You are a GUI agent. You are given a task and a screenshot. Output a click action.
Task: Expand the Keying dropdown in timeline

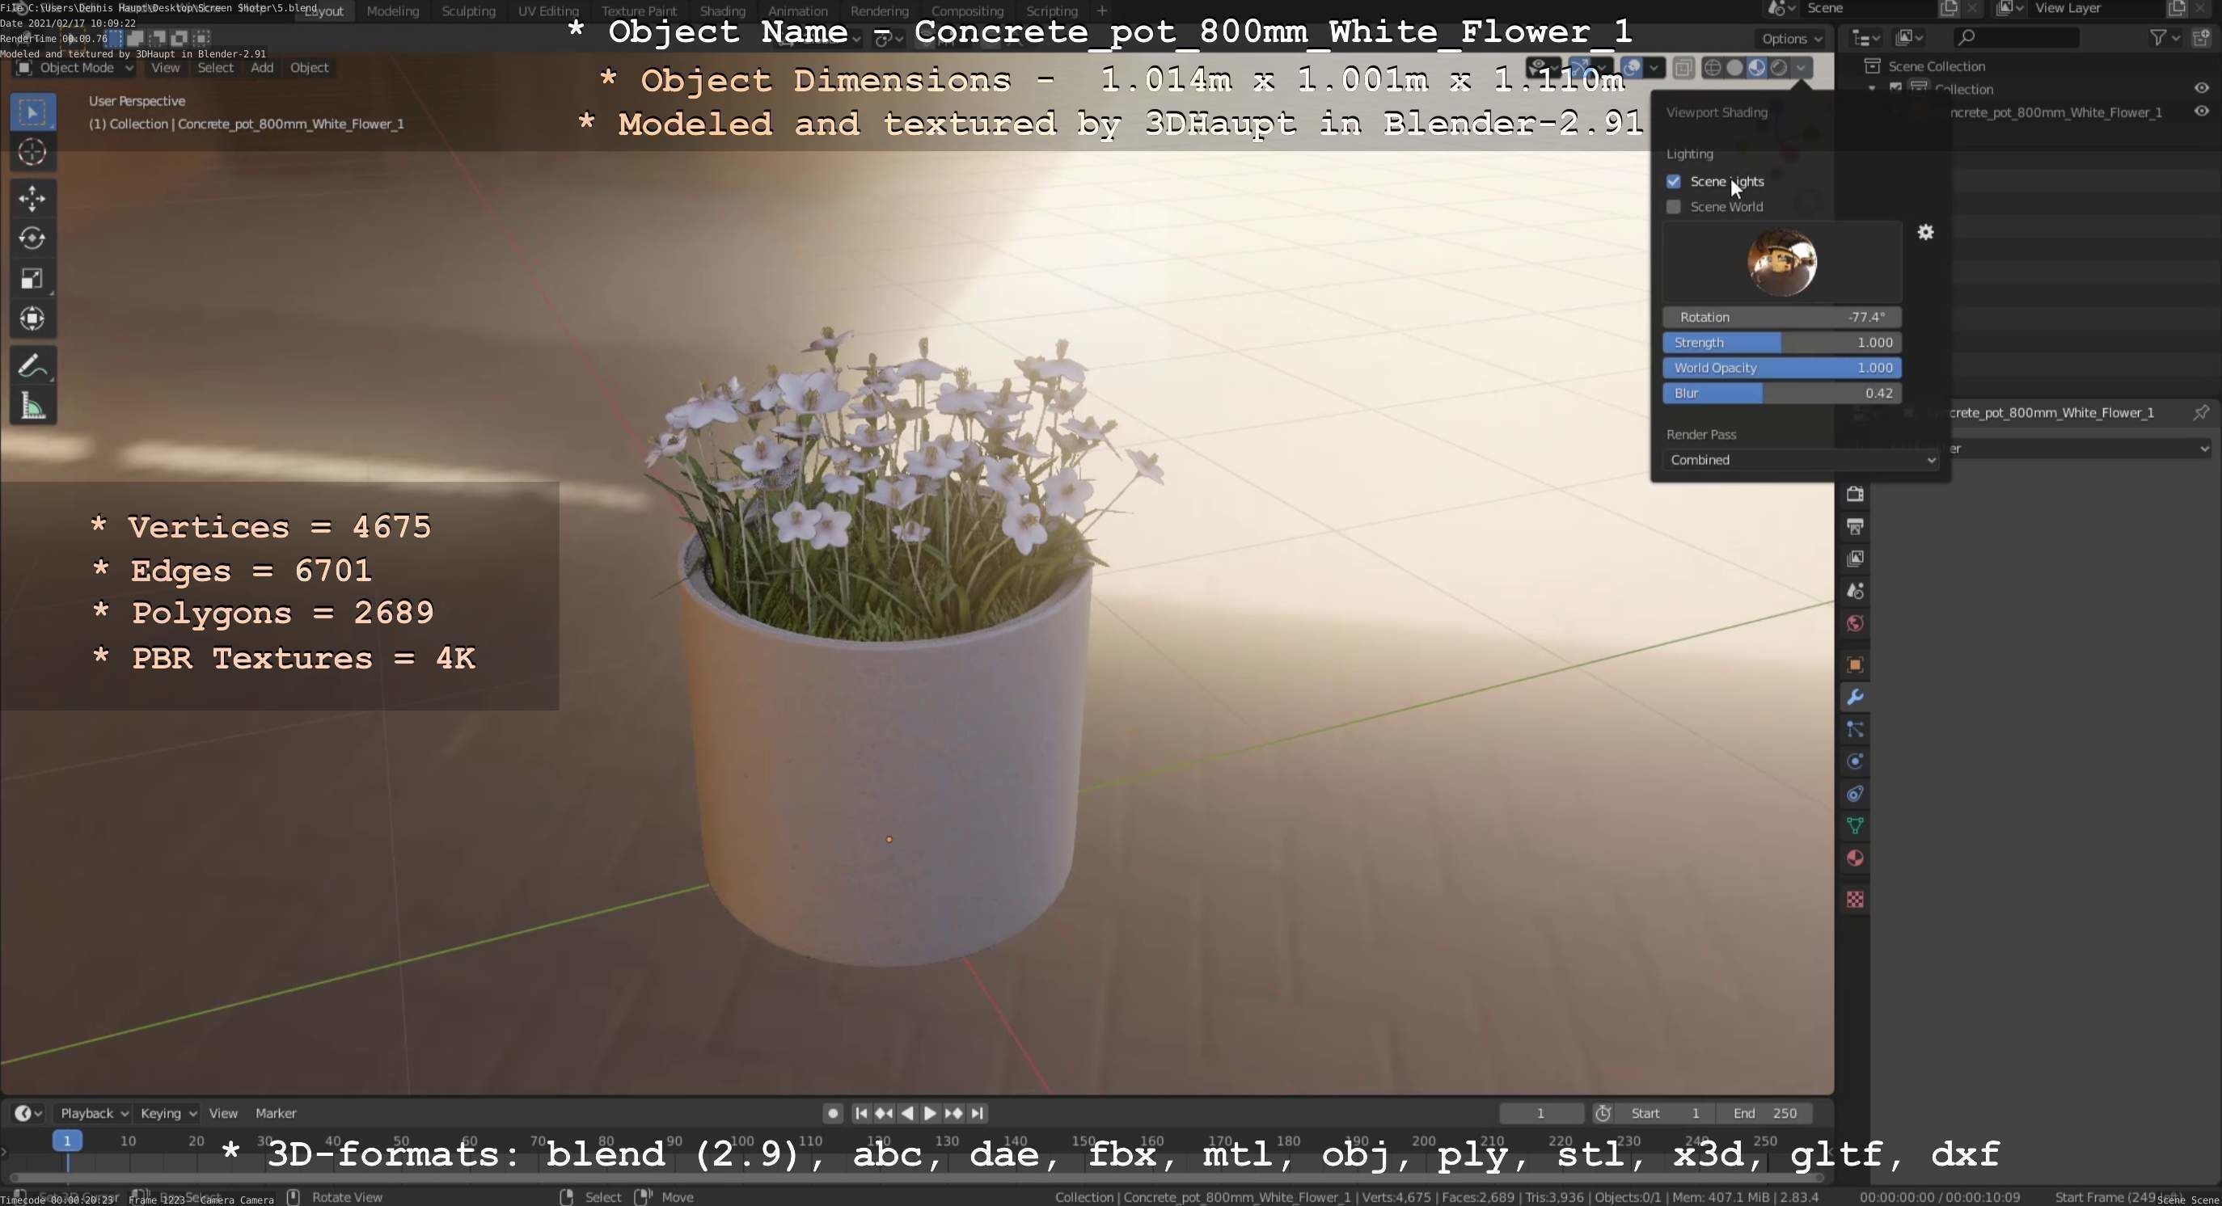click(x=168, y=1113)
